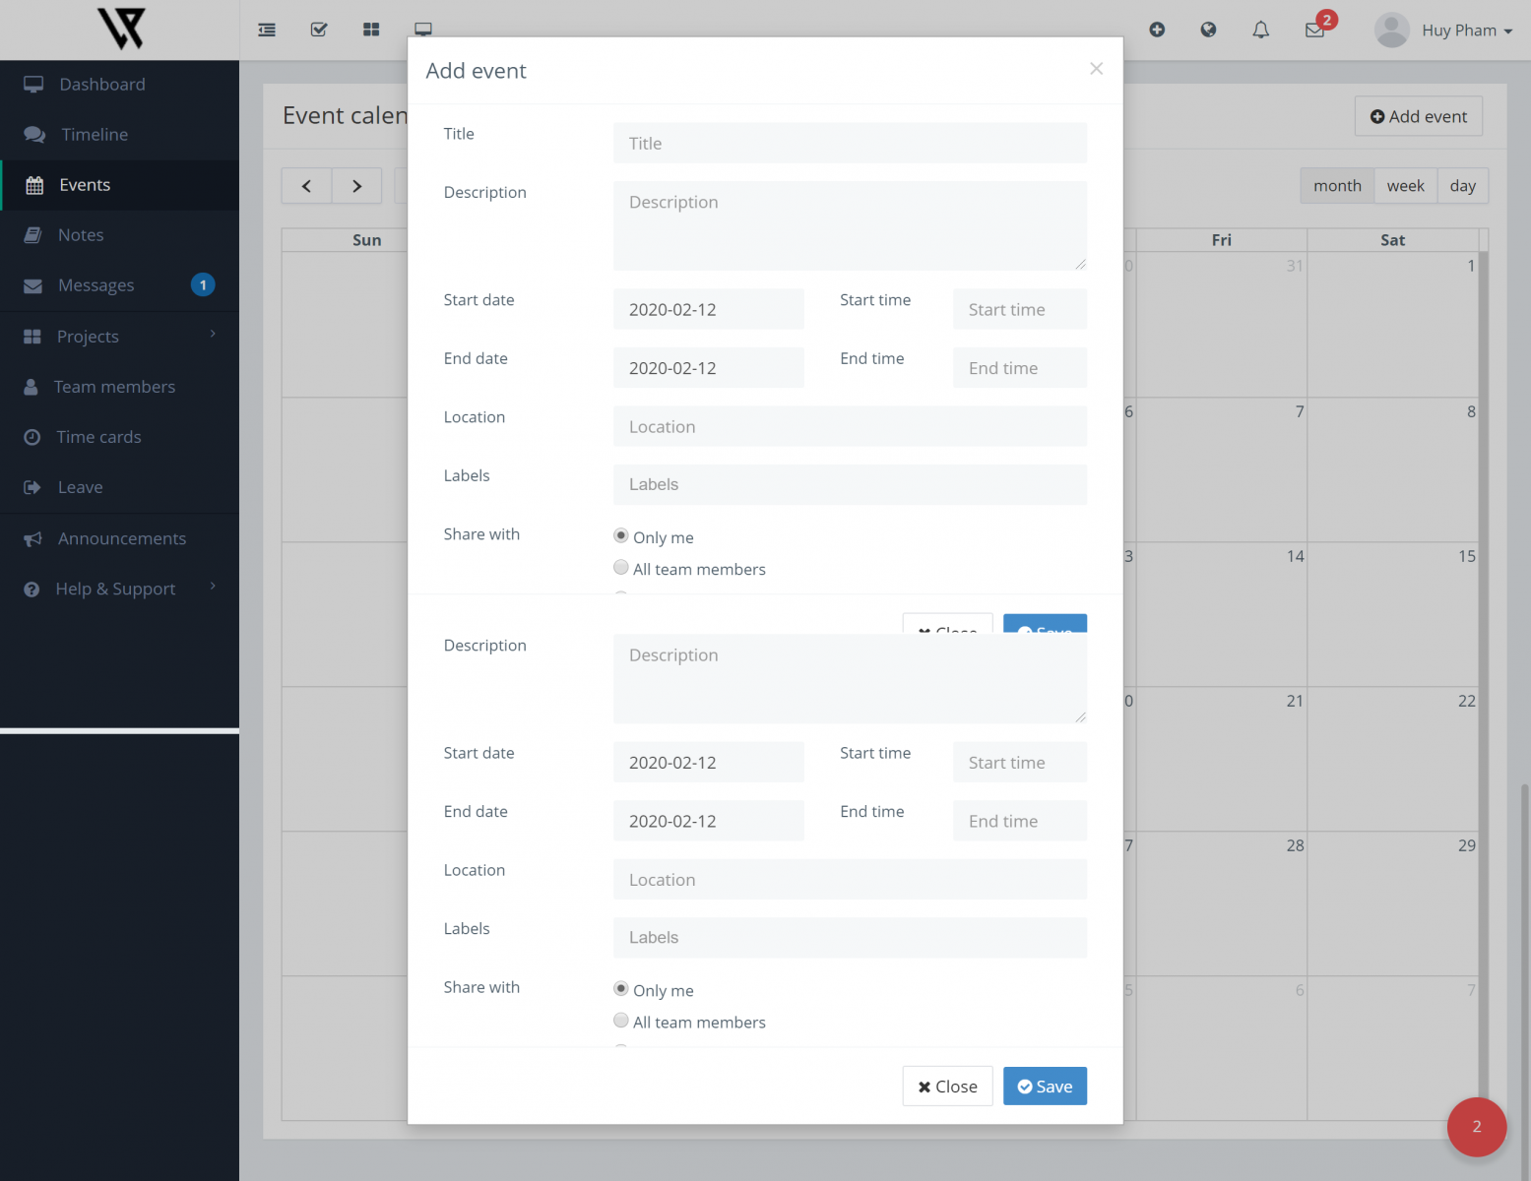Image resolution: width=1531 pixels, height=1181 pixels.
Task: Click the upper Labels field
Action: click(850, 484)
